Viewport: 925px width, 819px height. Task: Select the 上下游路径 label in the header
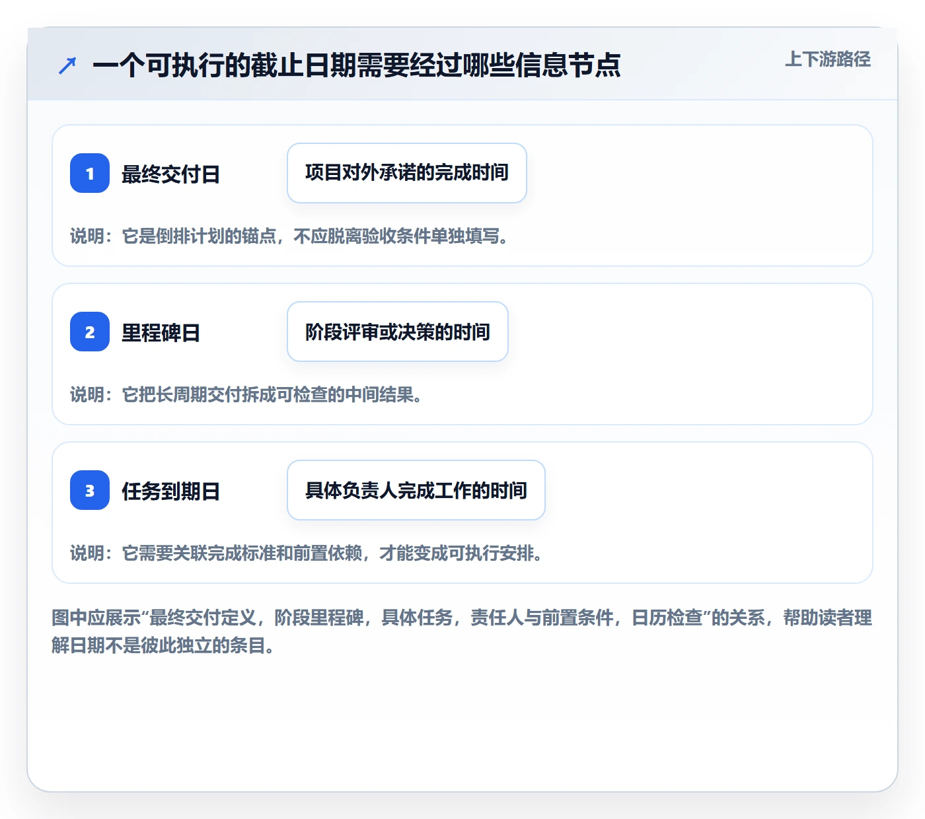(828, 59)
